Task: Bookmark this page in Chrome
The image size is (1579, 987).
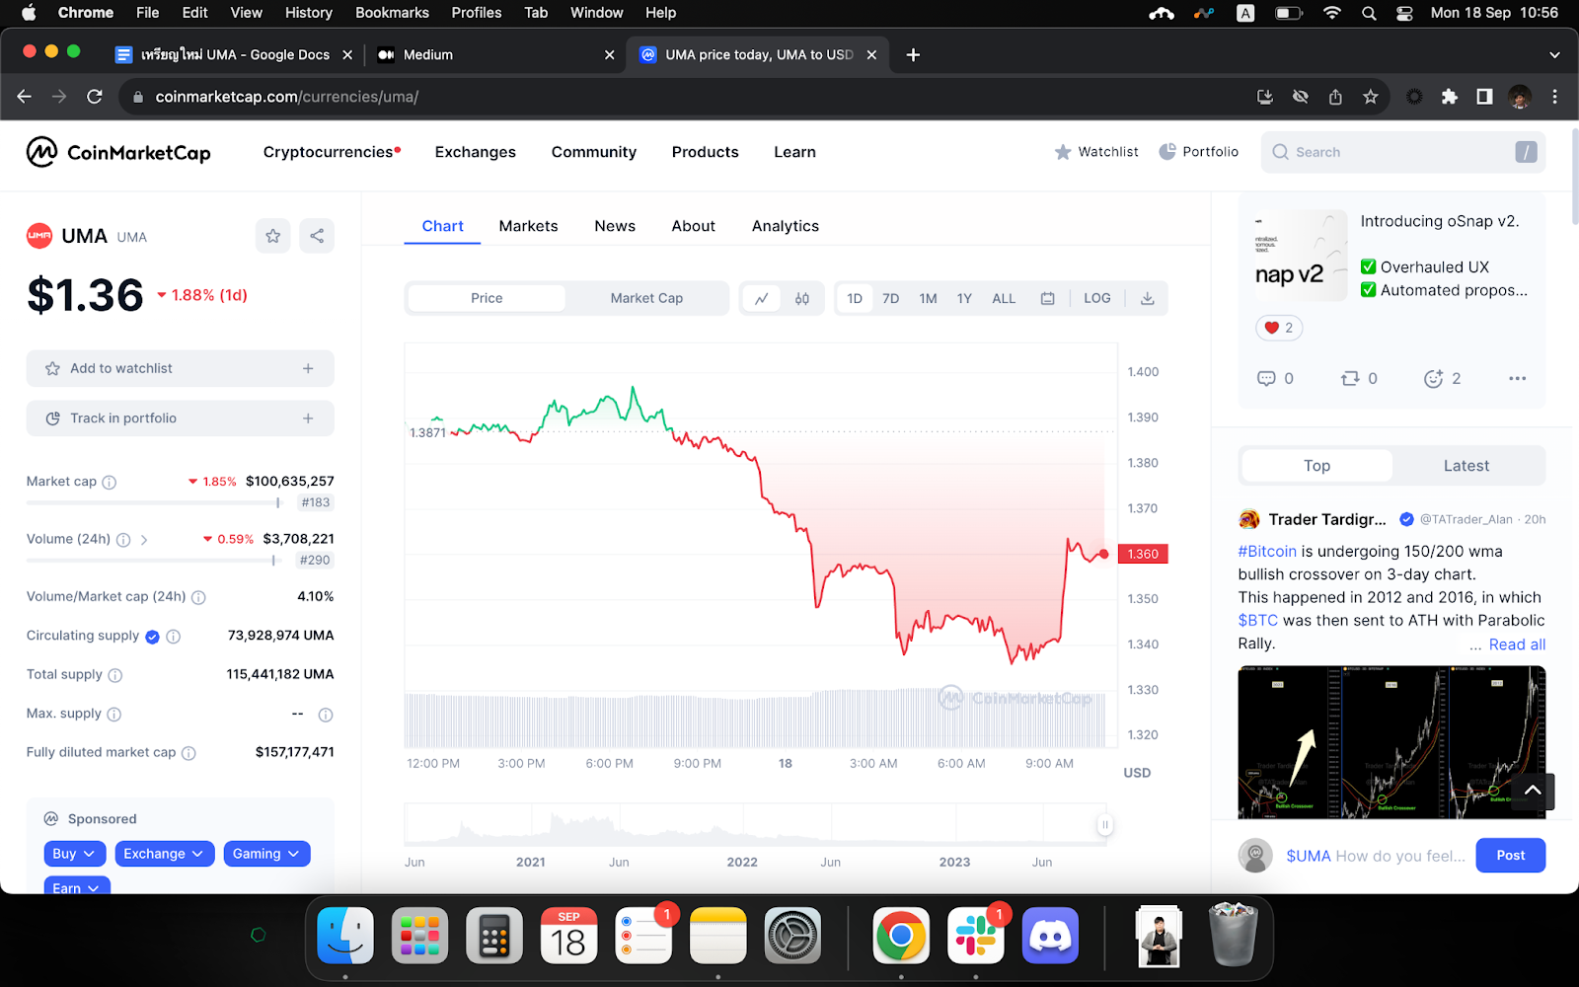Action: (x=1371, y=97)
